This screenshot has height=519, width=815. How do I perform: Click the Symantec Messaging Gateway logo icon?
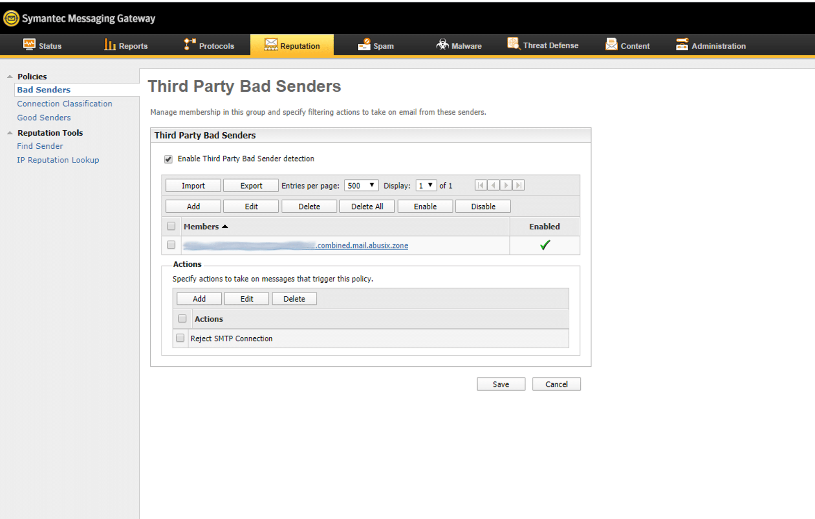pyautogui.click(x=11, y=18)
